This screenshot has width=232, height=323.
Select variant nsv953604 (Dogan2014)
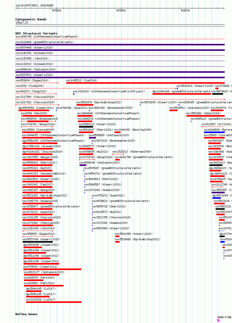click(32, 80)
